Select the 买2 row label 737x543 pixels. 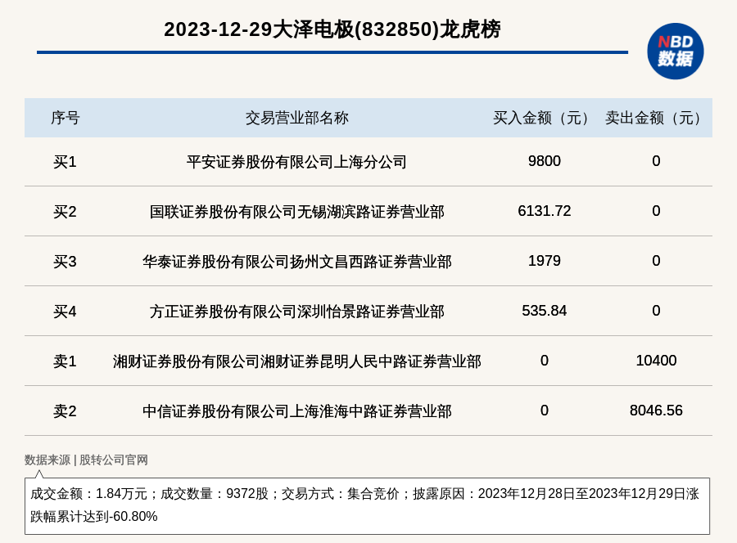[65, 212]
